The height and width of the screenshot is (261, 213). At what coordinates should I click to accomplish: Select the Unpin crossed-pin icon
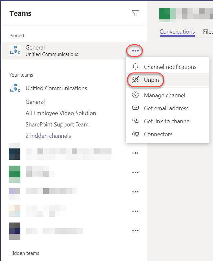pyautogui.click(x=136, y=80)
